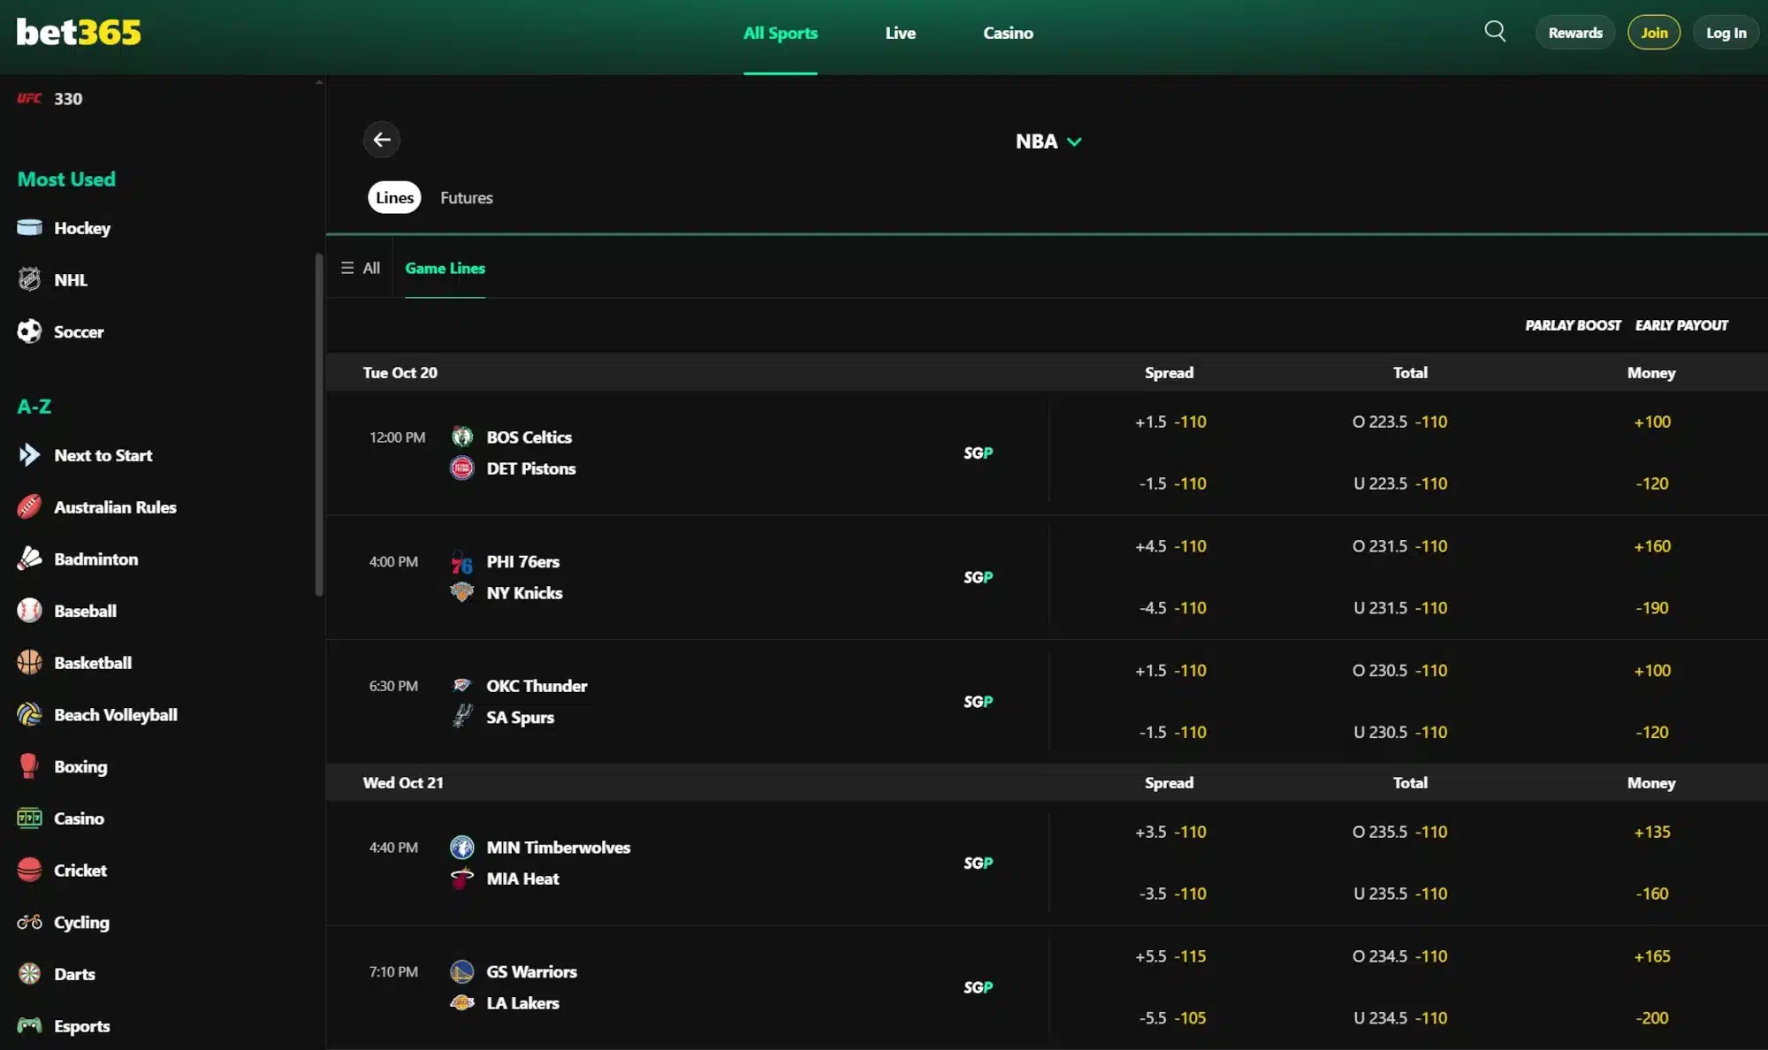This screenshot has height=1050, width=1768.
Task: Click the PHI 76ers team logo
Action: [461, 561]
